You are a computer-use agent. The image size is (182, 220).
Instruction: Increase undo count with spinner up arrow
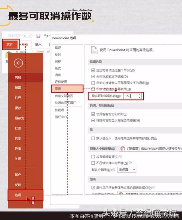tap(139, 95)
